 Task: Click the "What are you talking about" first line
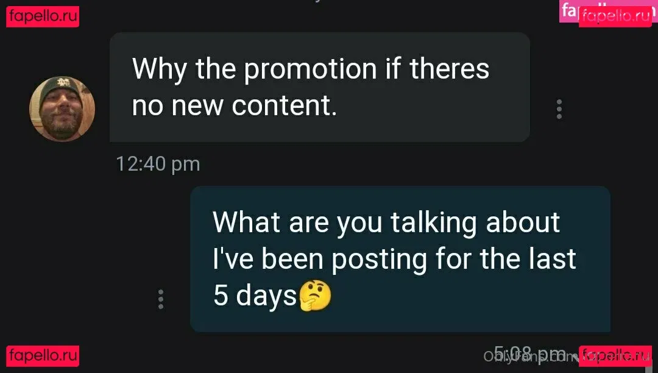(x=386, y=222)
